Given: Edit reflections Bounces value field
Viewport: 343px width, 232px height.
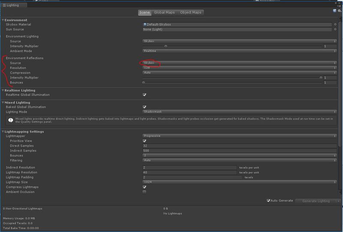Looking at the screenshot, I should (x=330, y=82).
